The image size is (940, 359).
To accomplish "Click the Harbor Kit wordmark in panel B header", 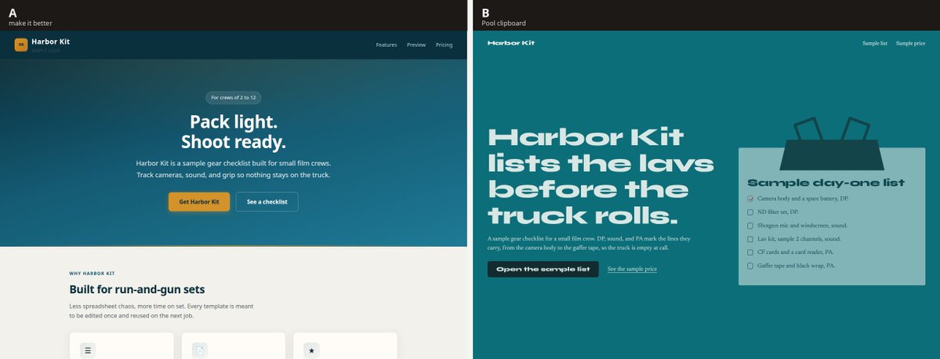I will click(x=510, y=43).
